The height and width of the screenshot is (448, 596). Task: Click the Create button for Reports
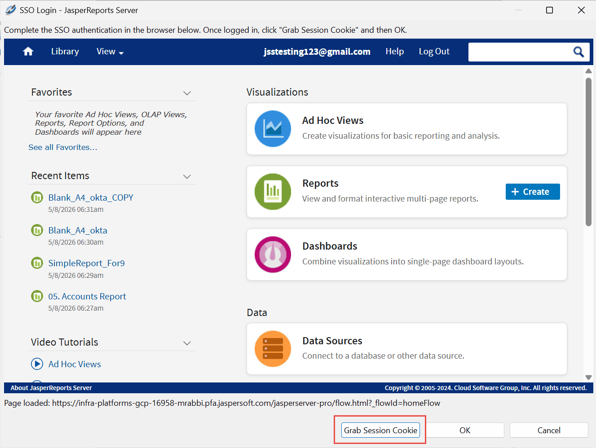pos(533,192)
